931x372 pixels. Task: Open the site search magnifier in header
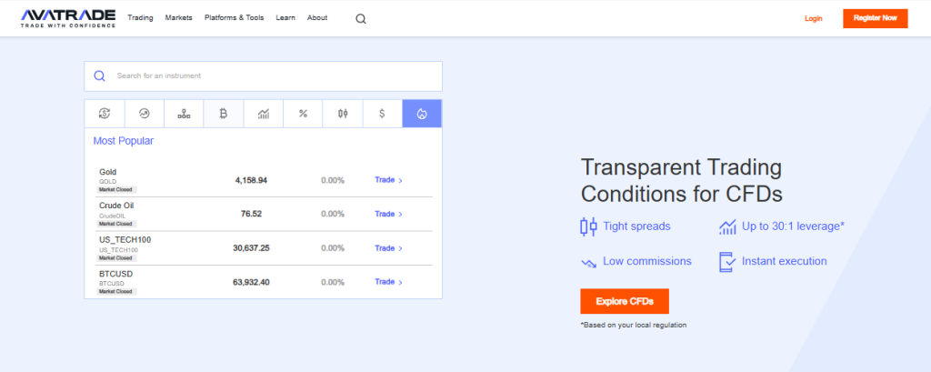(361, 18)
